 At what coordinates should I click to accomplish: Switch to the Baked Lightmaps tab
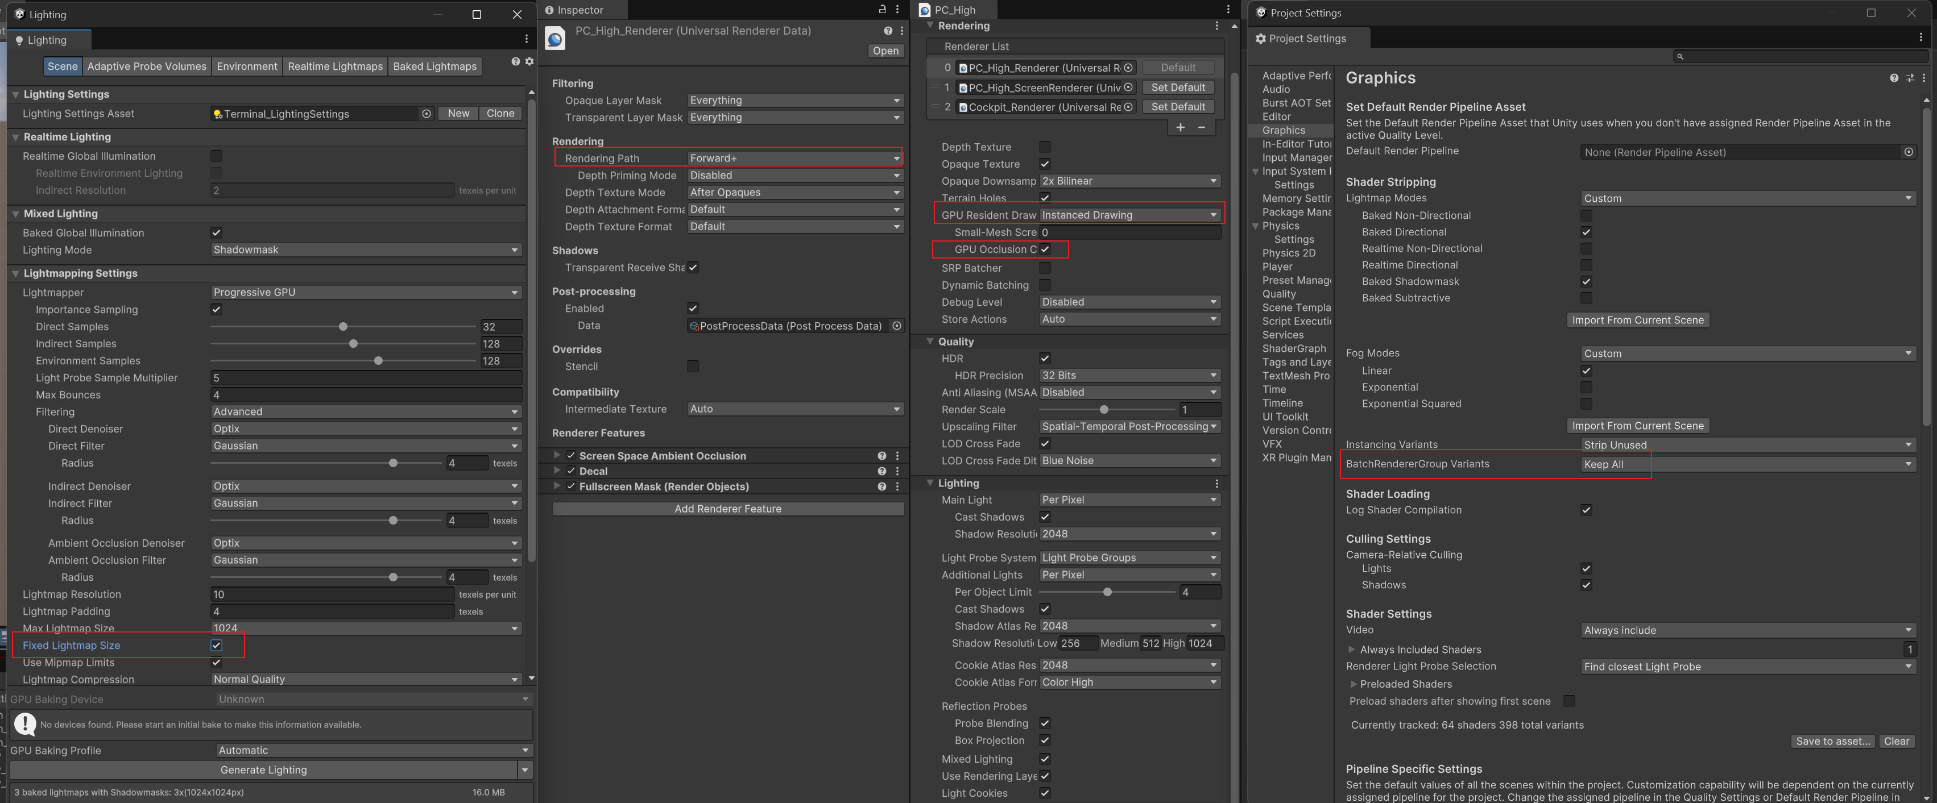click(434, 66)
